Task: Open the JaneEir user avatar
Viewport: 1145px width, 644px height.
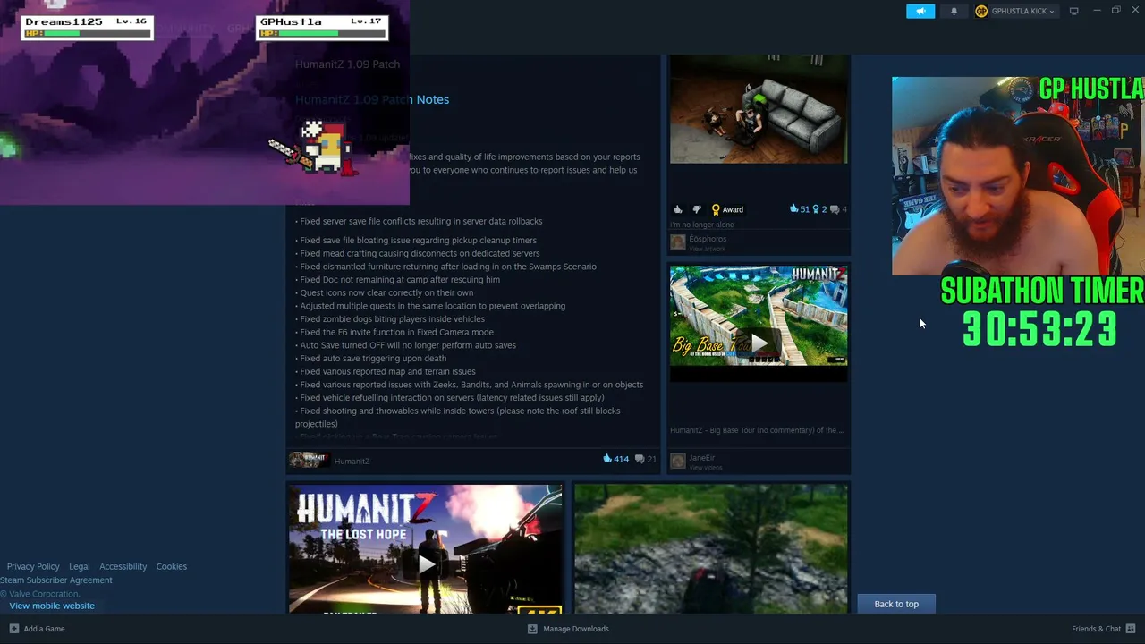Action: click(677, 461)
